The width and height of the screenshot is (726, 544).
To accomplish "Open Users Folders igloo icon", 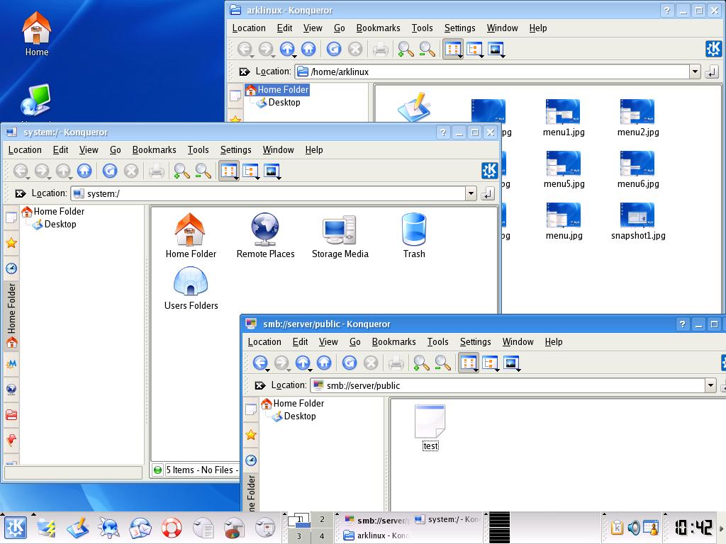I will 191,288.
